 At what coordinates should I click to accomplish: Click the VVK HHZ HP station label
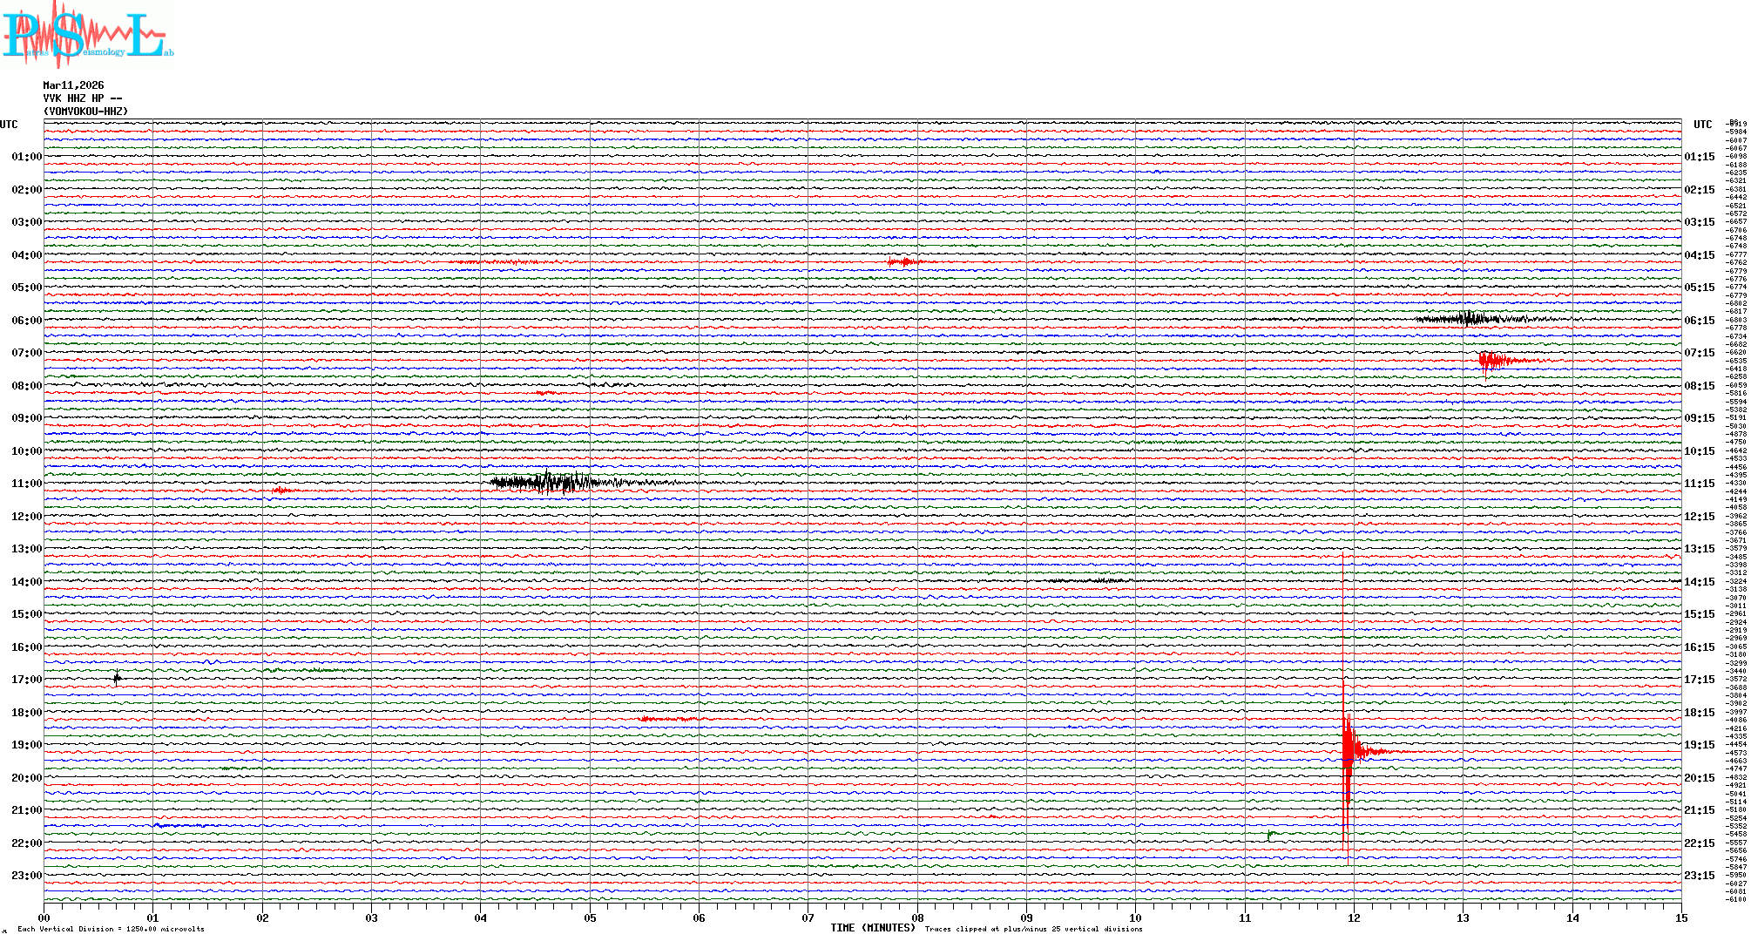(82, 98)
